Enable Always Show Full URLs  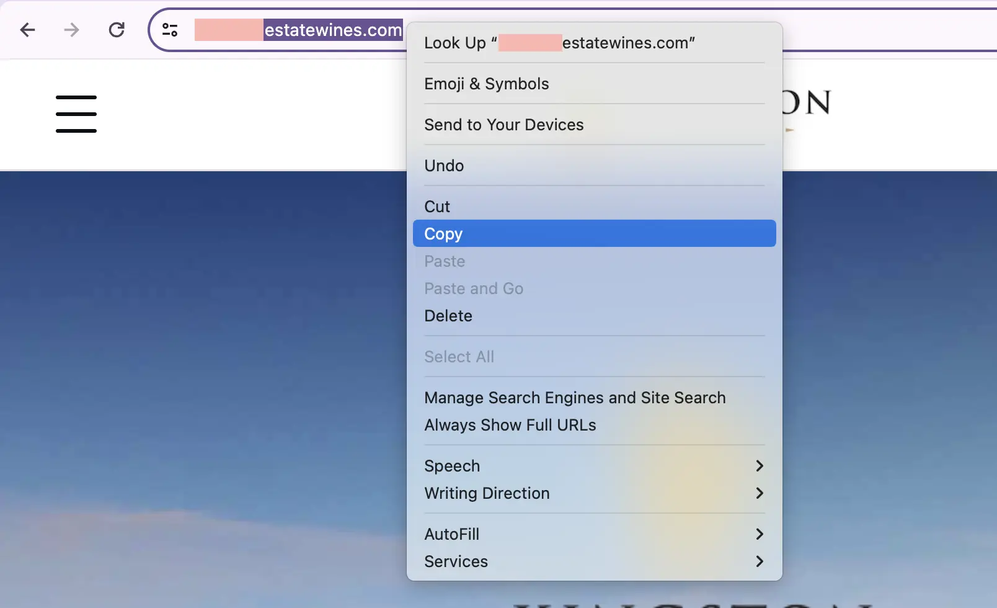(x=510, y=425)
